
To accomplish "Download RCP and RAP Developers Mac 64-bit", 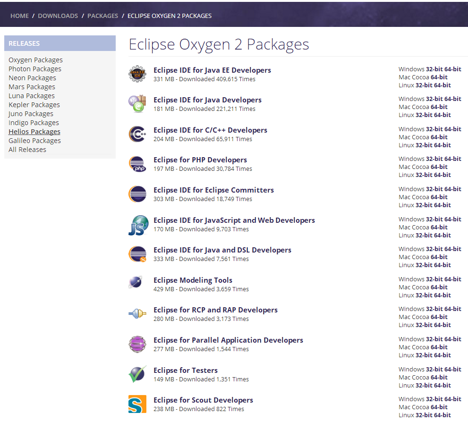I will 439,317.
